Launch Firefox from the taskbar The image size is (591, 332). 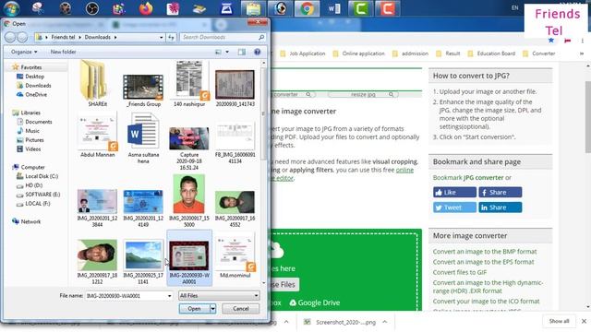pos(146,8)
